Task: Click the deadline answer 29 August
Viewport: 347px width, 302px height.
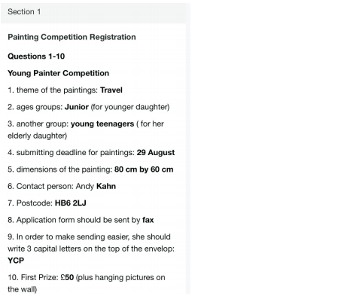Action: tap(156, 153)
